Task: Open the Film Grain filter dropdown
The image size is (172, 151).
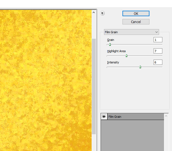Action: (x=131, y=32)
